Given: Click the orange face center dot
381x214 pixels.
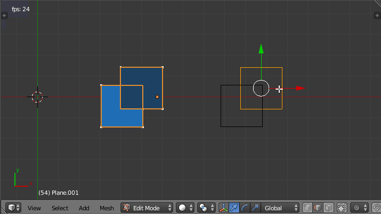Looking at the screenshot, I should (157, 97).
